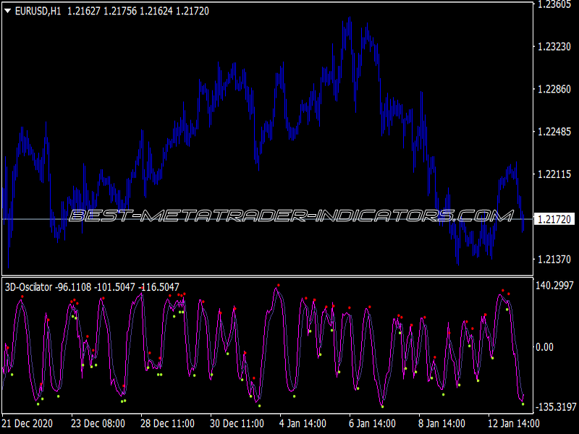This screenshot has height=434, width=579.
Task: Click the 1.22860 price scale label
Action: 554,89
